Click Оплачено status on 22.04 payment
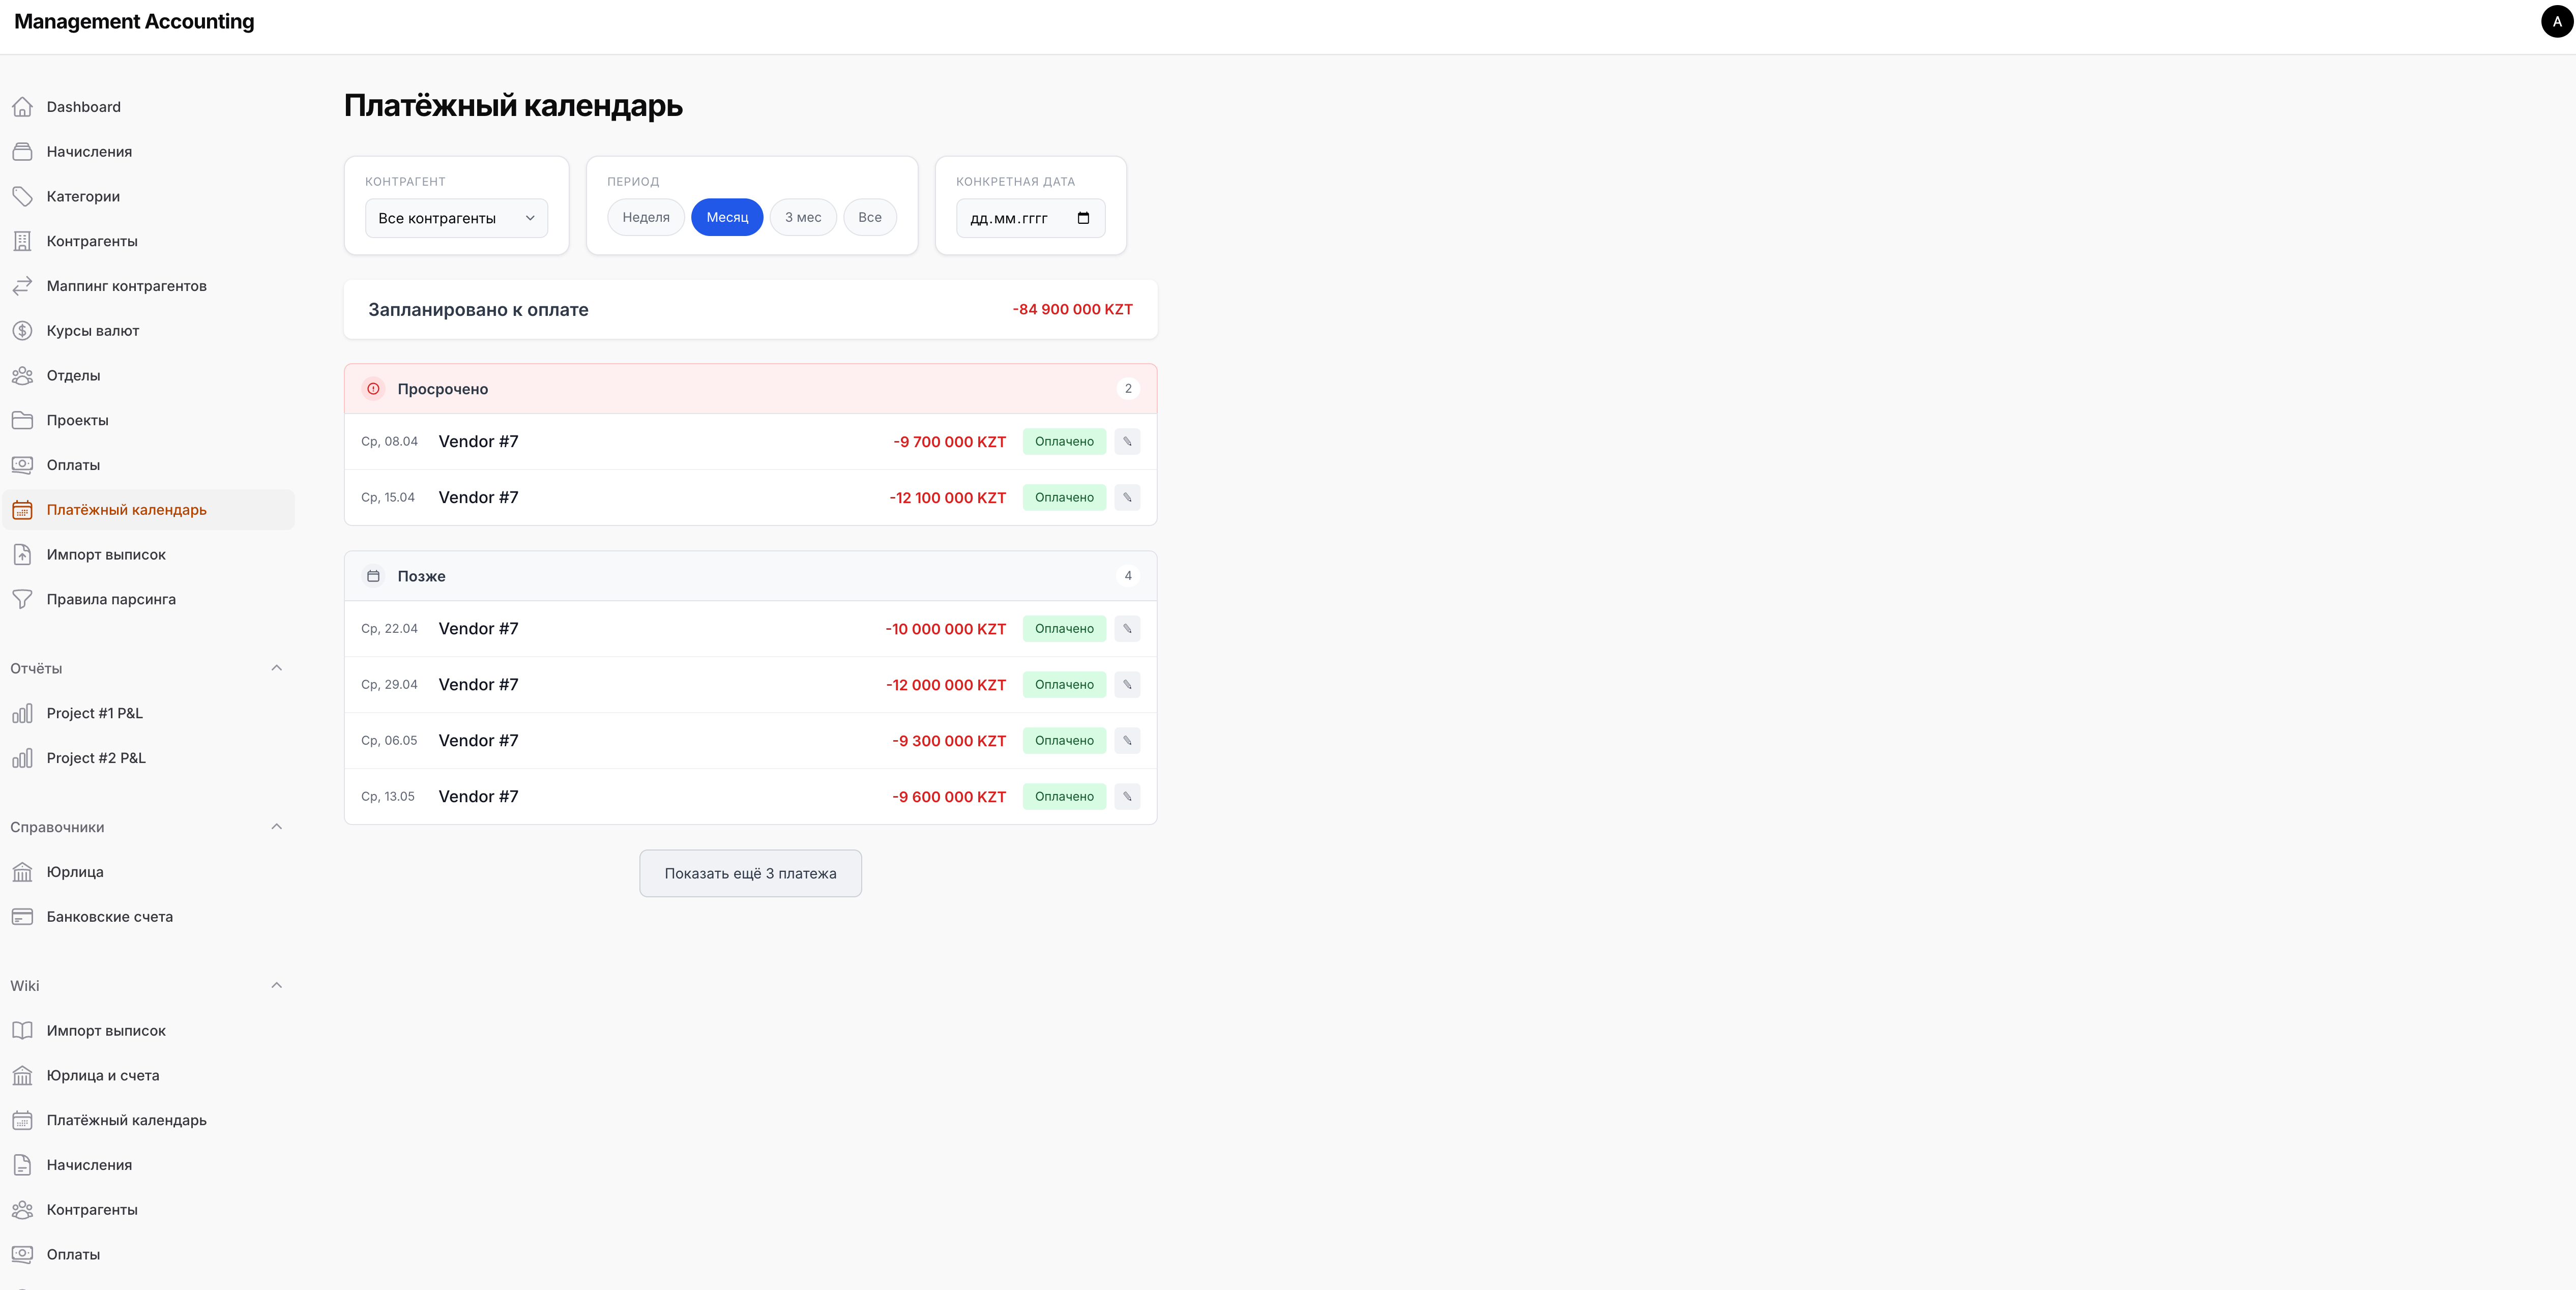2576x1290 pixels. point(1064,629)
